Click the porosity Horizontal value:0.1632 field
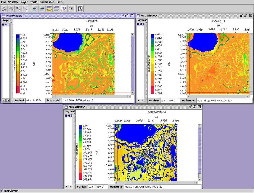 pyautogui.click(x=224, y=101)
